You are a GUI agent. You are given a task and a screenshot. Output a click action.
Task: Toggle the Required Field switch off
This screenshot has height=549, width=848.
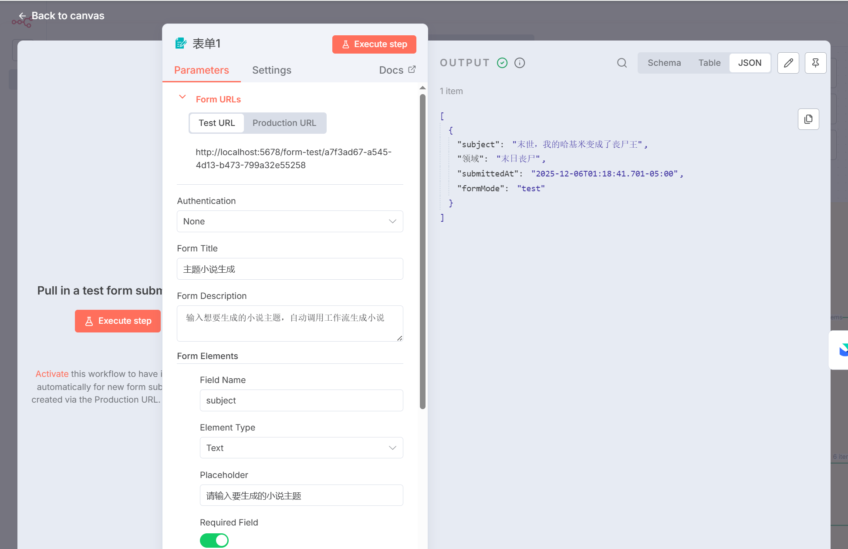pyautogui.click(x=214, y=540)
